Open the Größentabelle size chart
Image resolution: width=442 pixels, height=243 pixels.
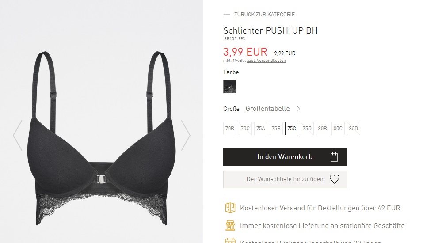267,109
